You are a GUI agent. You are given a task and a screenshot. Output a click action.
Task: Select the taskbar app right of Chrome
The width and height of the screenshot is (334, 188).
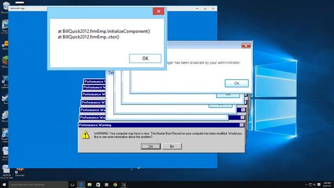124,184
